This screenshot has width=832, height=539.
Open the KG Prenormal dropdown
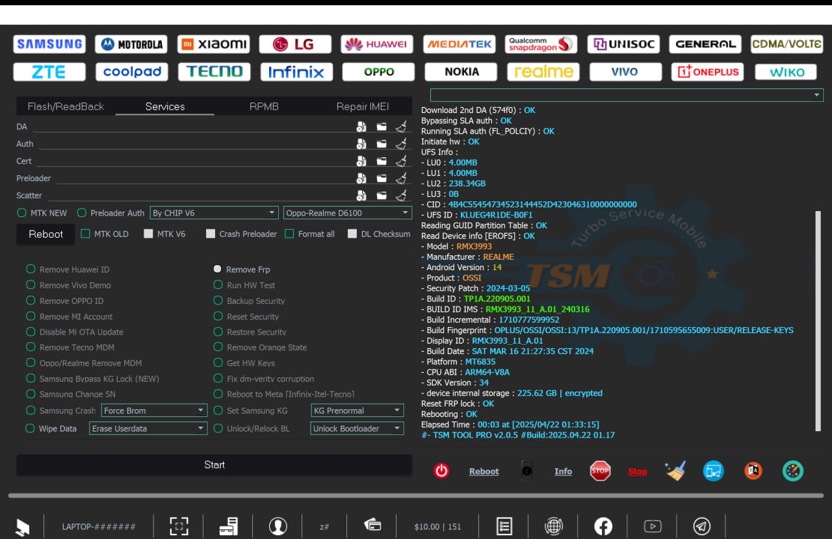click(357, 410)
